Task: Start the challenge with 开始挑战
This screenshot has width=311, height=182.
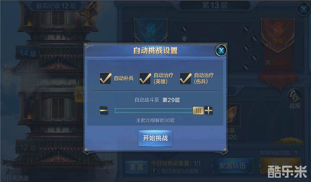Action: click(x=155, y=138)
